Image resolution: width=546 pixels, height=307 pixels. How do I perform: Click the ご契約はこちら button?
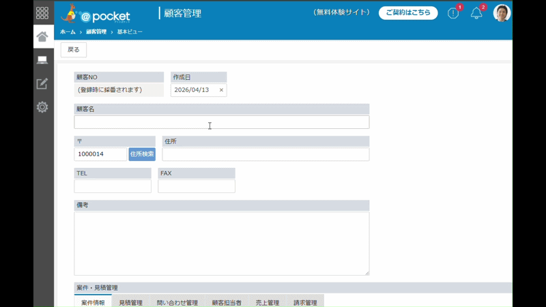(408, 13)
